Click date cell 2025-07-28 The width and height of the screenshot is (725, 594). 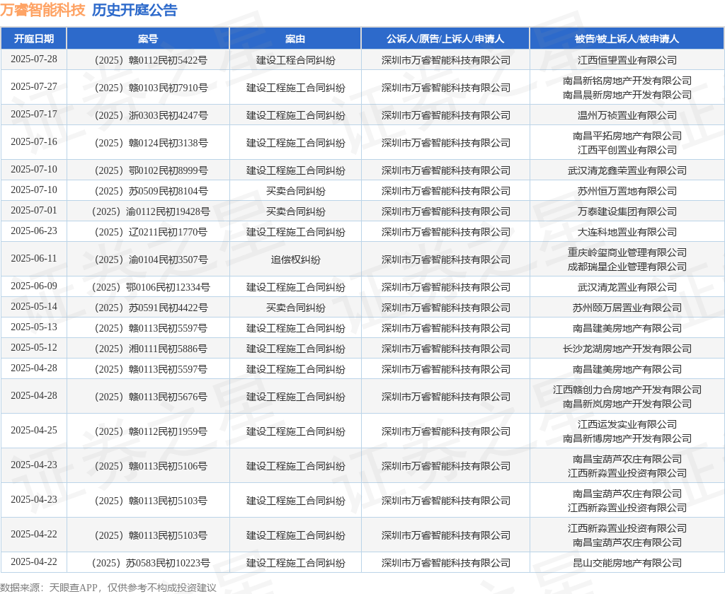[34, 59]
